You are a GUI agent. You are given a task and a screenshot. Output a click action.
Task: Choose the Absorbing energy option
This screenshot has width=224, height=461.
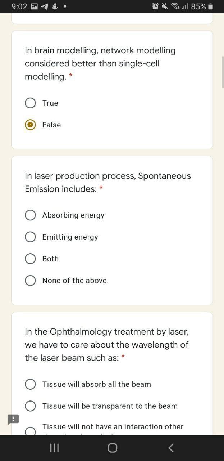31,215
